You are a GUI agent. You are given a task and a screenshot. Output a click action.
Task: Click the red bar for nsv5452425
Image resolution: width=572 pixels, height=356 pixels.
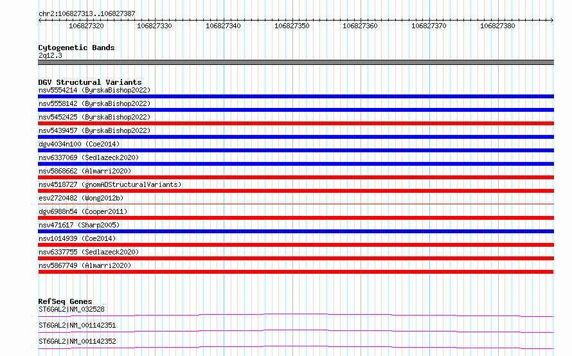pyautogui.click(x=296, y=123)
